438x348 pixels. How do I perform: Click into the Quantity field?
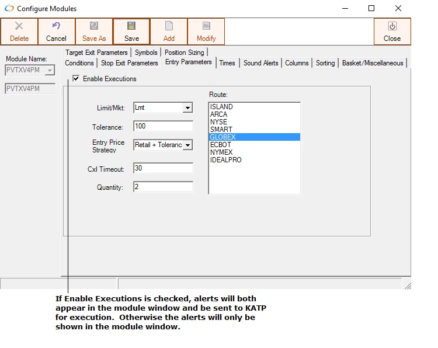pos(163,187)
